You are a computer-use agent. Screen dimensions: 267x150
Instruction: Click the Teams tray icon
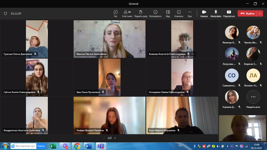click(x=232, y=146)
